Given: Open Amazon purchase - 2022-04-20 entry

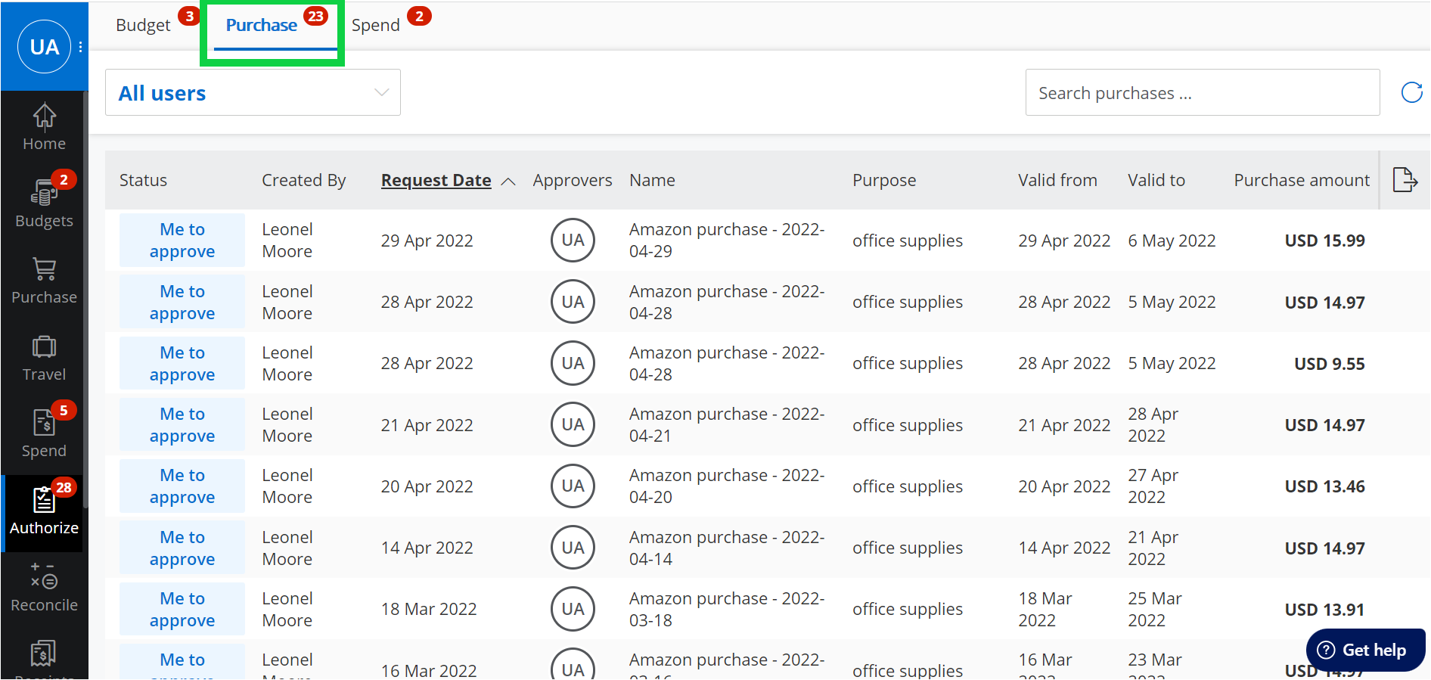Looking at the screenshot, I should coord(726,486).
